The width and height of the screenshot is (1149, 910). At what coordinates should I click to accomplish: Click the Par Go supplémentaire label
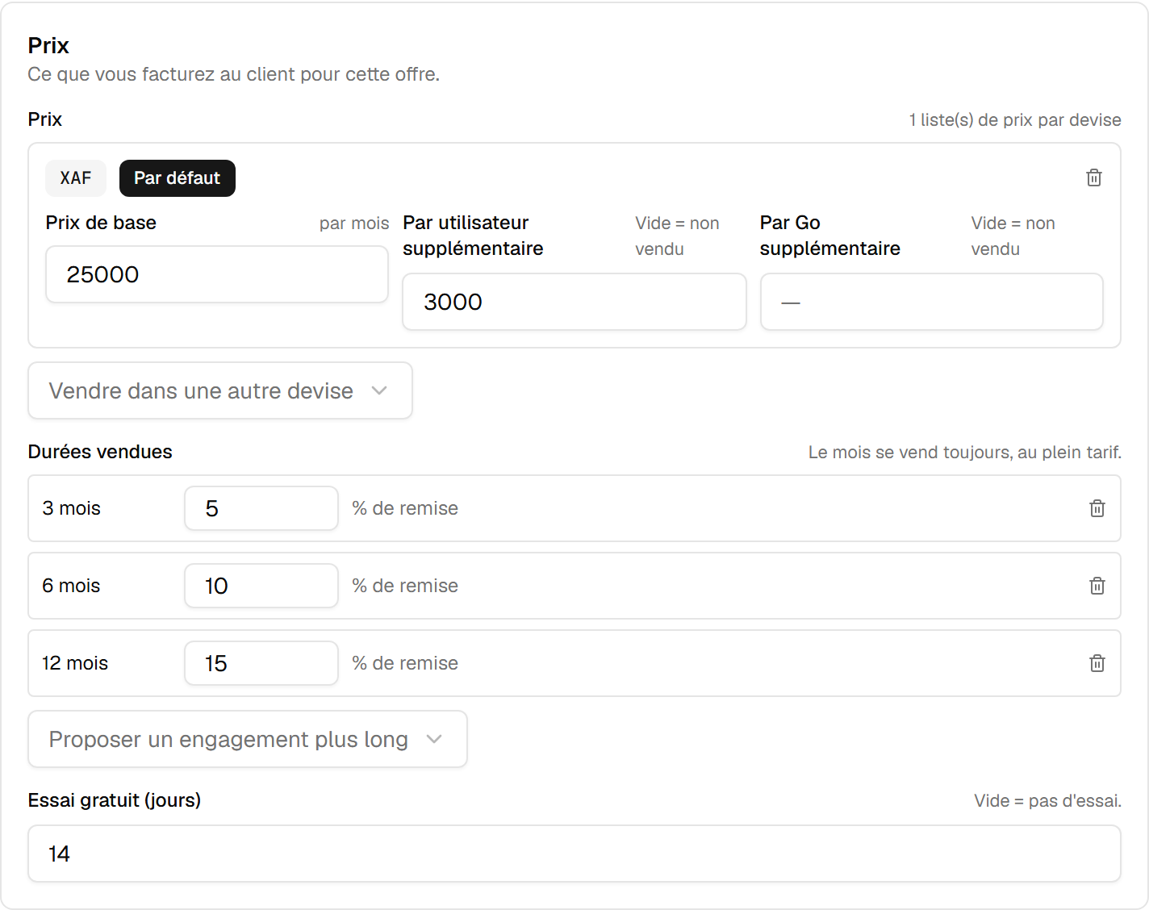(830, 236)
